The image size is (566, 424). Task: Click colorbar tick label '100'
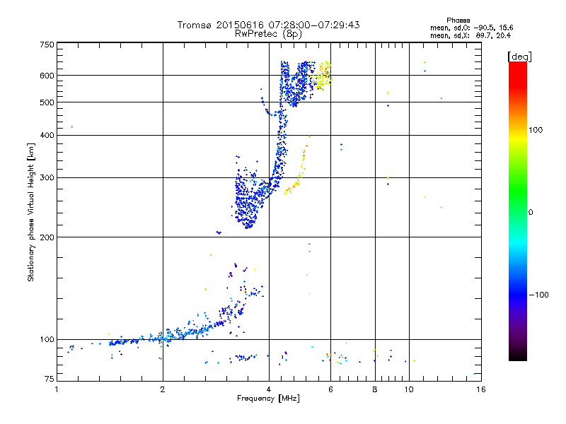pos(536,130)
